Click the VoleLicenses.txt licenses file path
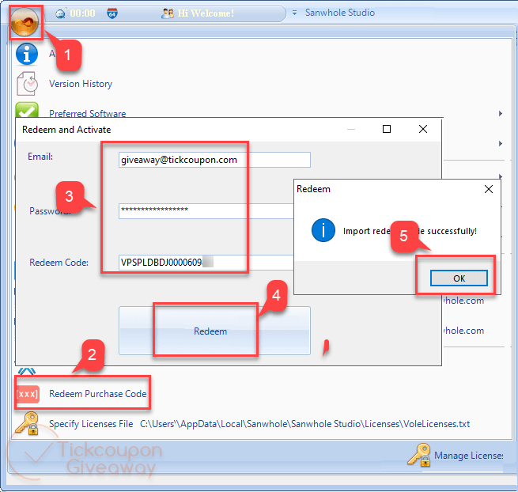 click(304, 424)
